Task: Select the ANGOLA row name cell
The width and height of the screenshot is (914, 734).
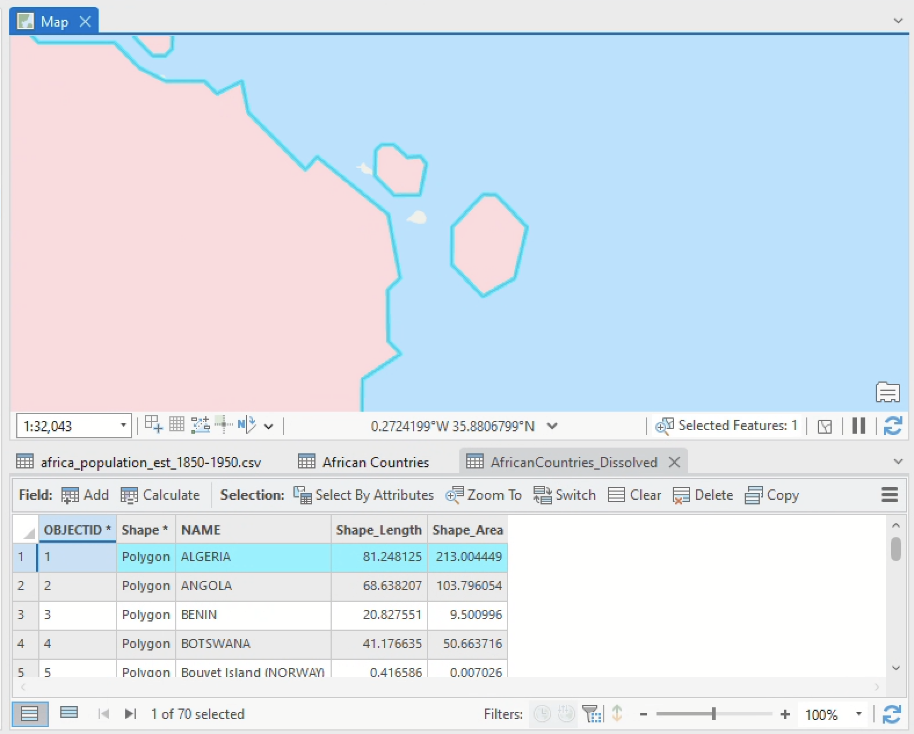Action: point(252,586)
